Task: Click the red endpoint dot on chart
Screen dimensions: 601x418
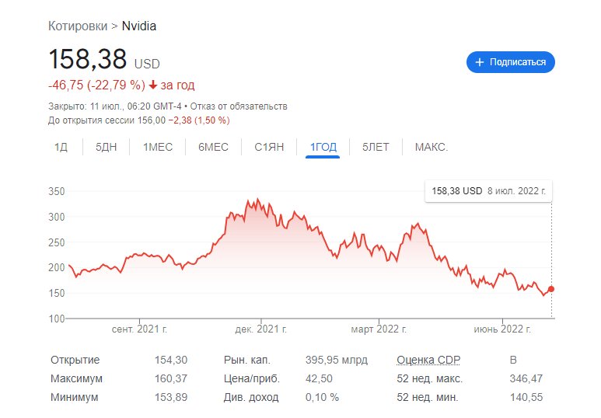Action: click(552, 289)
